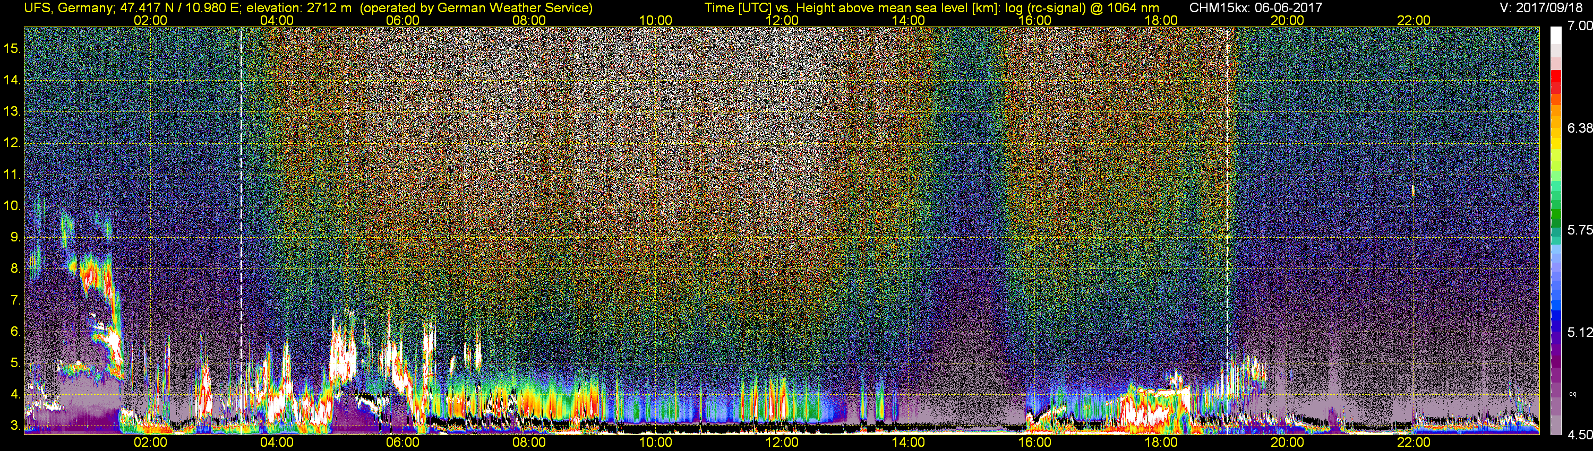This screenshot has height=451, width=1593.
Task: Select the 14 km height axis label
Action: (x=12, y=80)
